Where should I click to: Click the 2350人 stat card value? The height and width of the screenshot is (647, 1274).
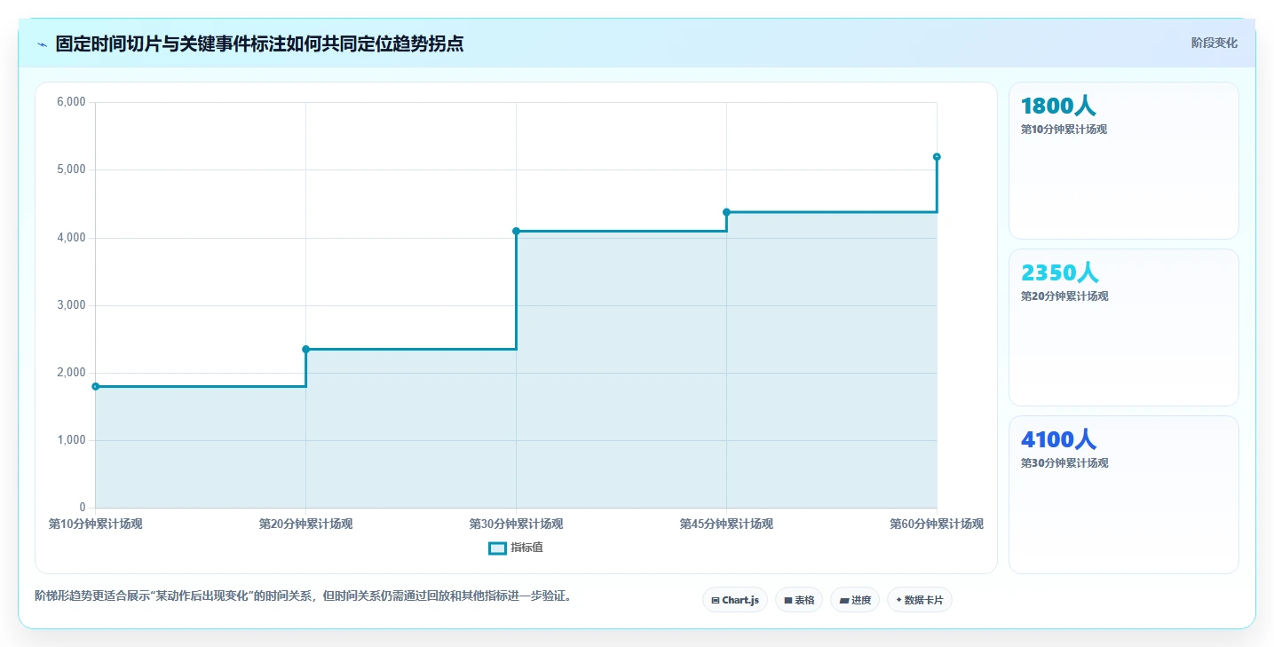1059,272
